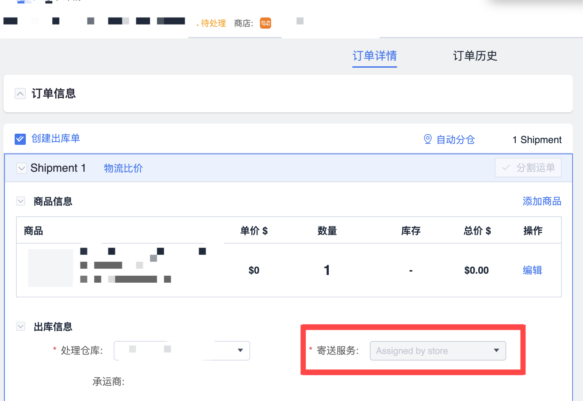Collapse the 出库信息 section
Image resolution: width=583 pixels, height=401 pixels.
tap(21, 327)
